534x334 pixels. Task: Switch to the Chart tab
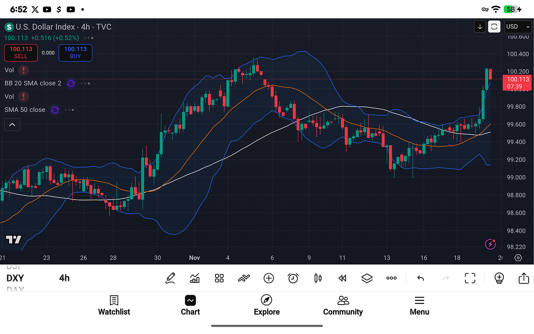pos(190,305)
